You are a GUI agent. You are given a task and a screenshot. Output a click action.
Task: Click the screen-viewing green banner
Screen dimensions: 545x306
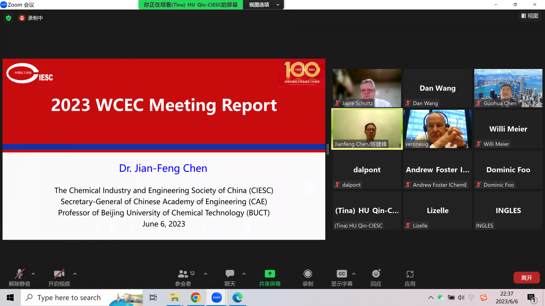(x=191, y=5)
